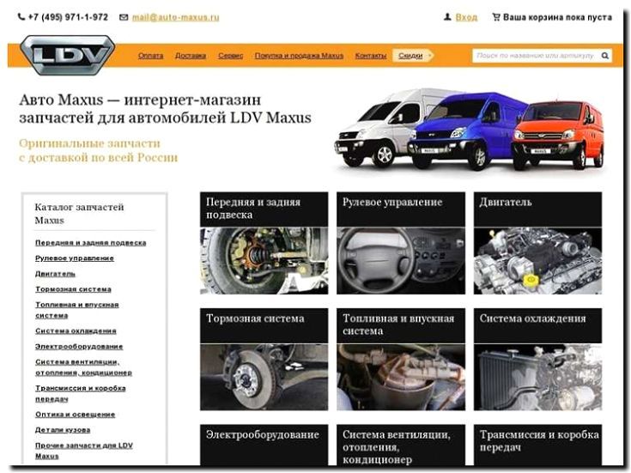
Task: Open the Двигатель engine thumbnail
Action: pos(537,261)
